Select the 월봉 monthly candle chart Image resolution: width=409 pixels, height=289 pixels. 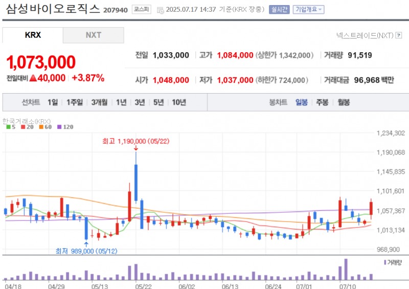pos(344,102)
